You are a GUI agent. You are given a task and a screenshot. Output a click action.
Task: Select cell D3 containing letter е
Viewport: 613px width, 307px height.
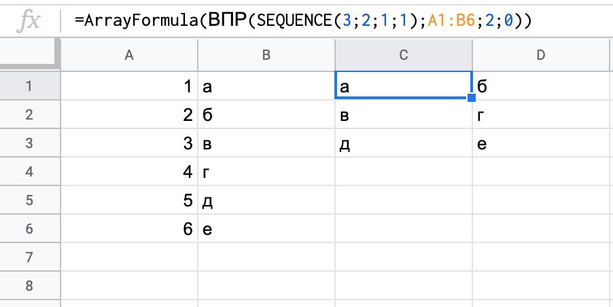pos(542,144)
